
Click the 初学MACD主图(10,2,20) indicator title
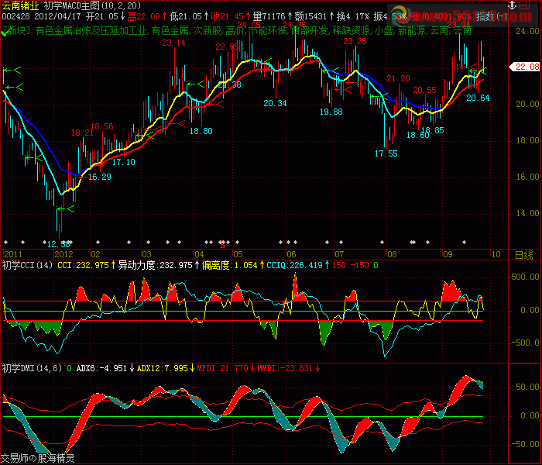click(x=93, y=5)
